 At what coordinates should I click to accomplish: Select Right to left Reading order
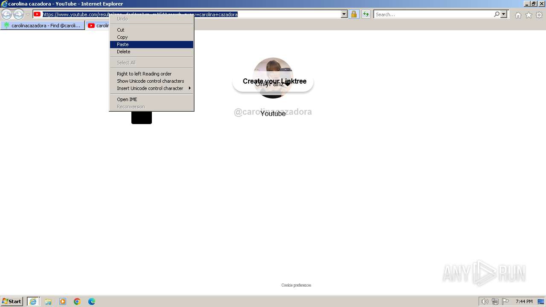point(151,74)
